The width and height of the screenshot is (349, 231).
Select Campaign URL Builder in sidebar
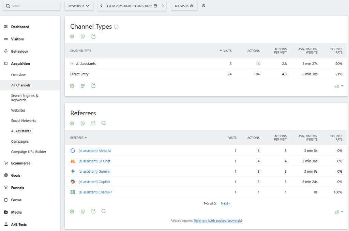[29, 152]
